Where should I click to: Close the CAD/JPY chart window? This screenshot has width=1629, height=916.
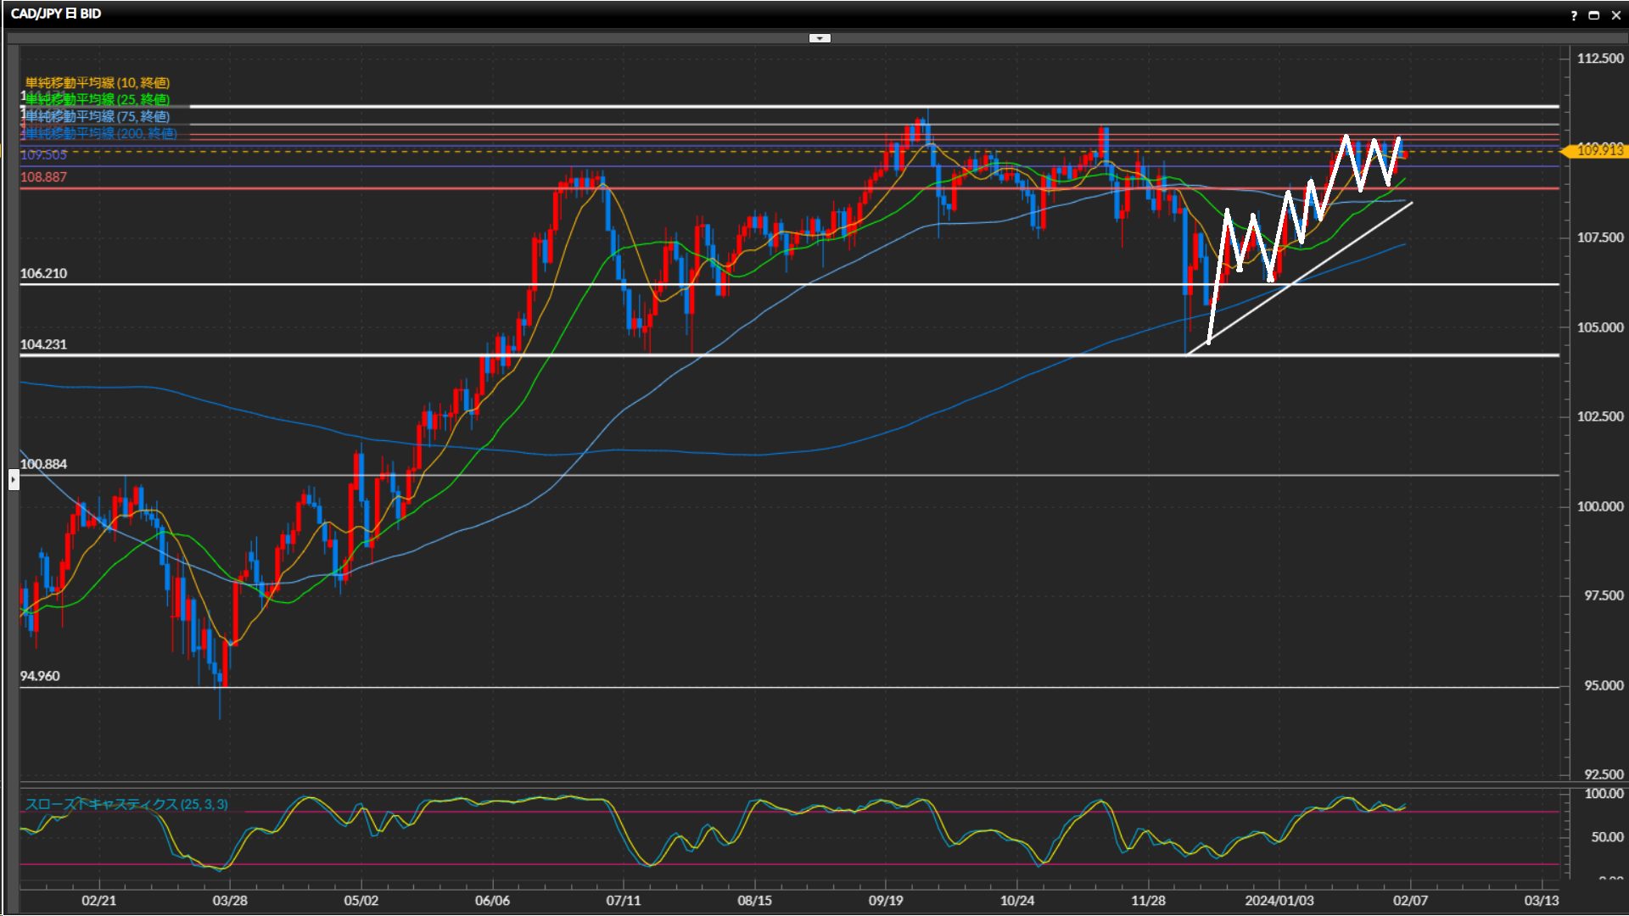(1616, 15)
